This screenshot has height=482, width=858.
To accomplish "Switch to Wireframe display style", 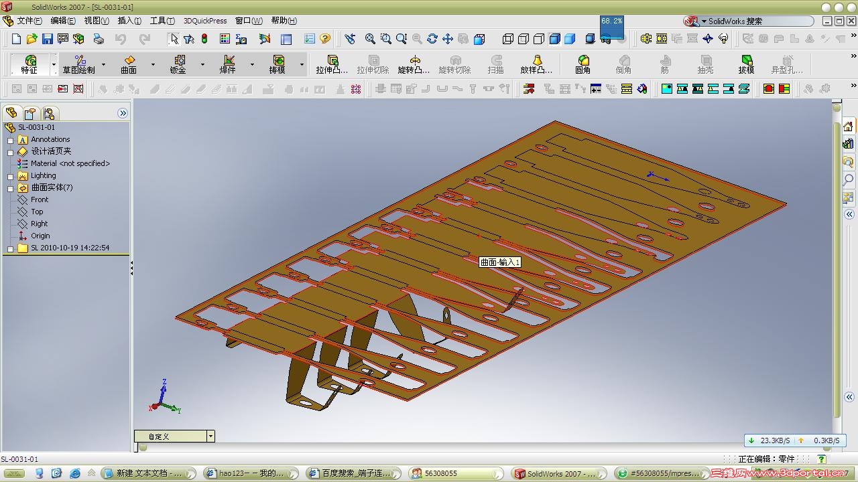I will (507, 39).
